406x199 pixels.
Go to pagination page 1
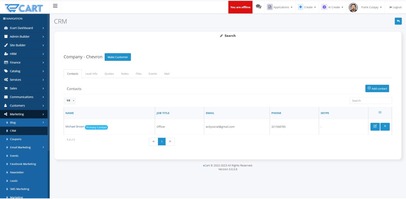(x=162, y=142)
